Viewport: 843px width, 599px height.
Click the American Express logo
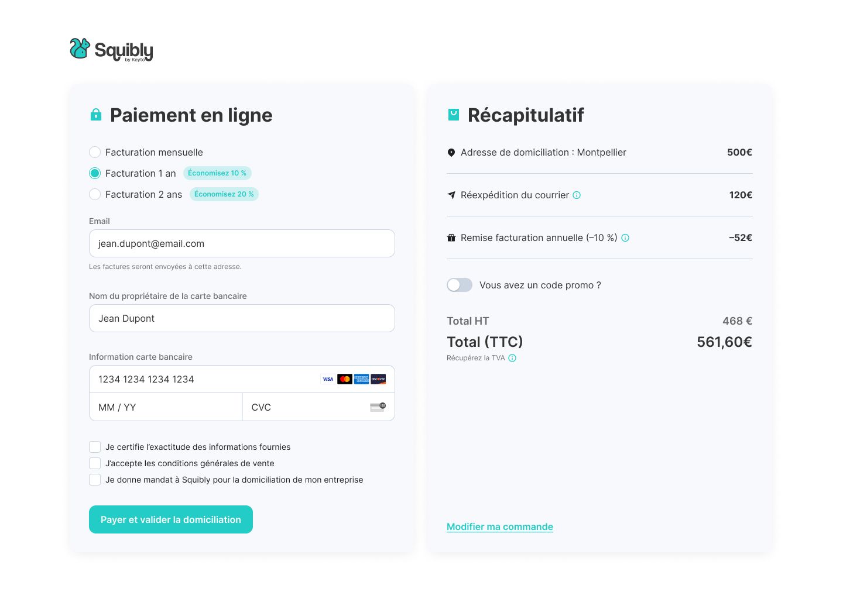tap(361, 379)
